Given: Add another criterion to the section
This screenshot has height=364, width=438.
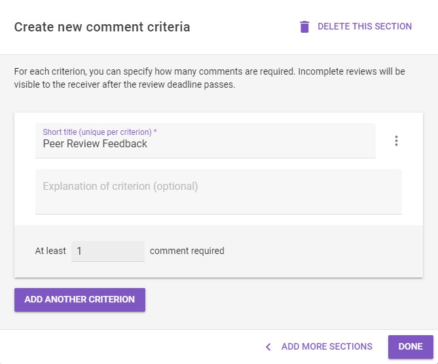Looking at the screenshot, I should pyautogui.click(x=80, y=299).
